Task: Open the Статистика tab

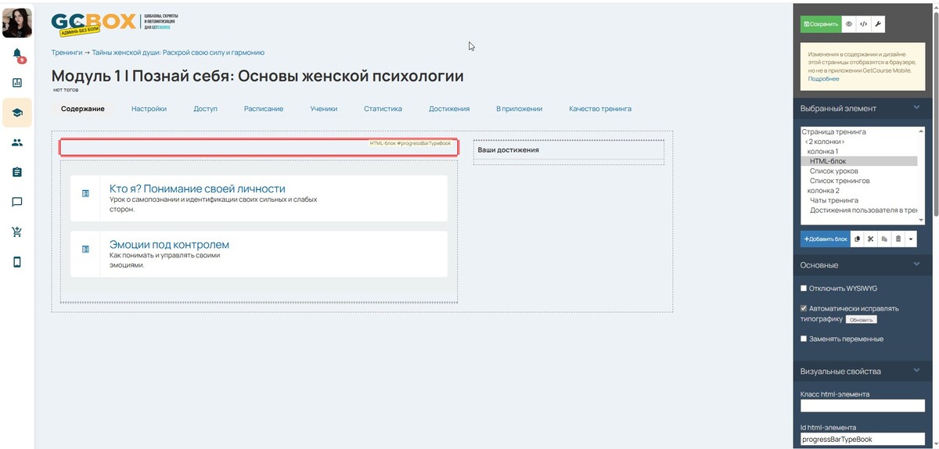Action: click(383, 109)
